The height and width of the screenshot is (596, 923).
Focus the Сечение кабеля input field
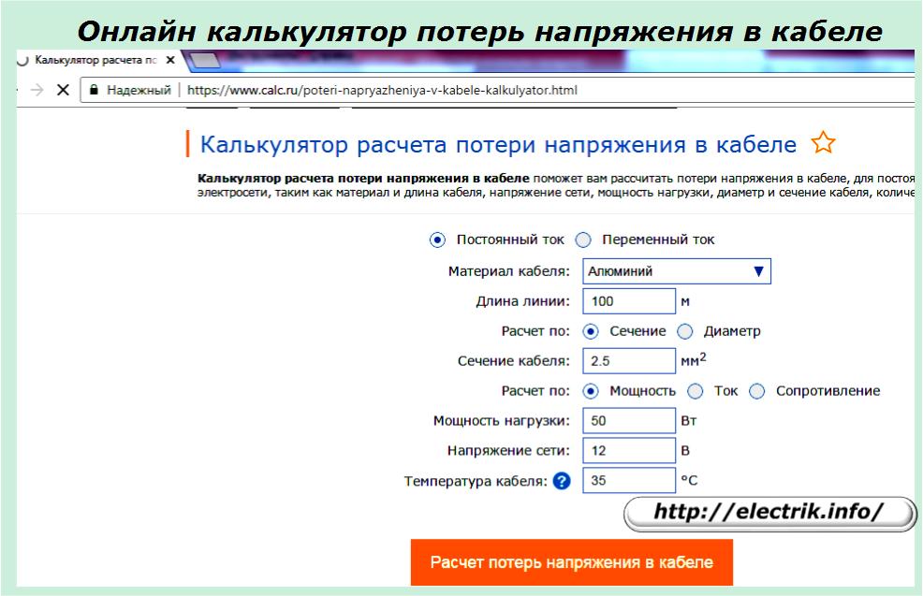(x=628, y=361)
